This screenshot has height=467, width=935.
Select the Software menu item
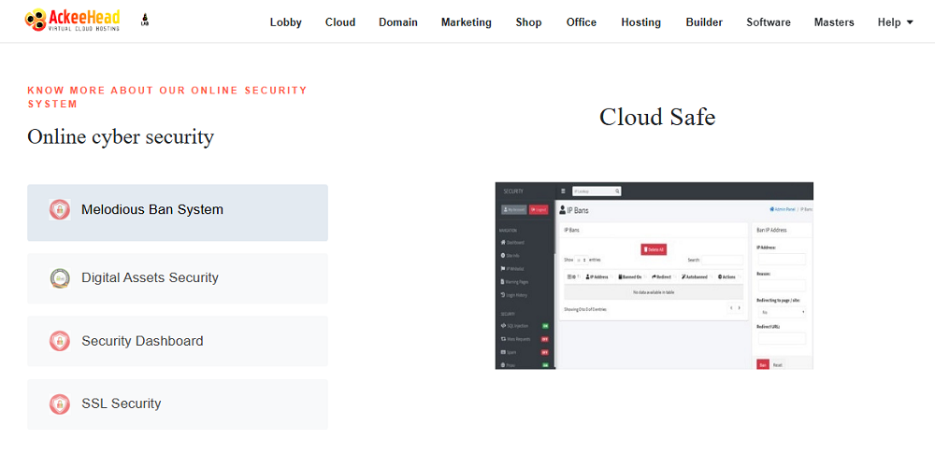point(769,22)
